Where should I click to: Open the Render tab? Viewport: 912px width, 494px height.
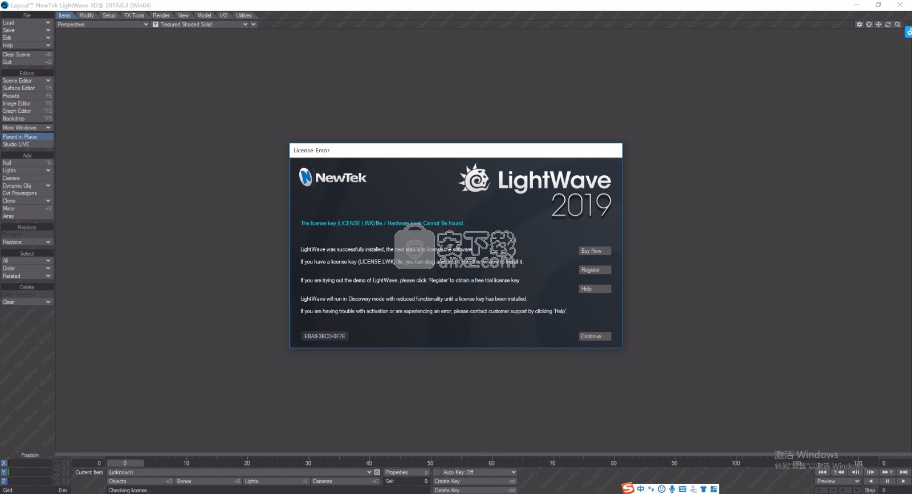click(161, 15)
